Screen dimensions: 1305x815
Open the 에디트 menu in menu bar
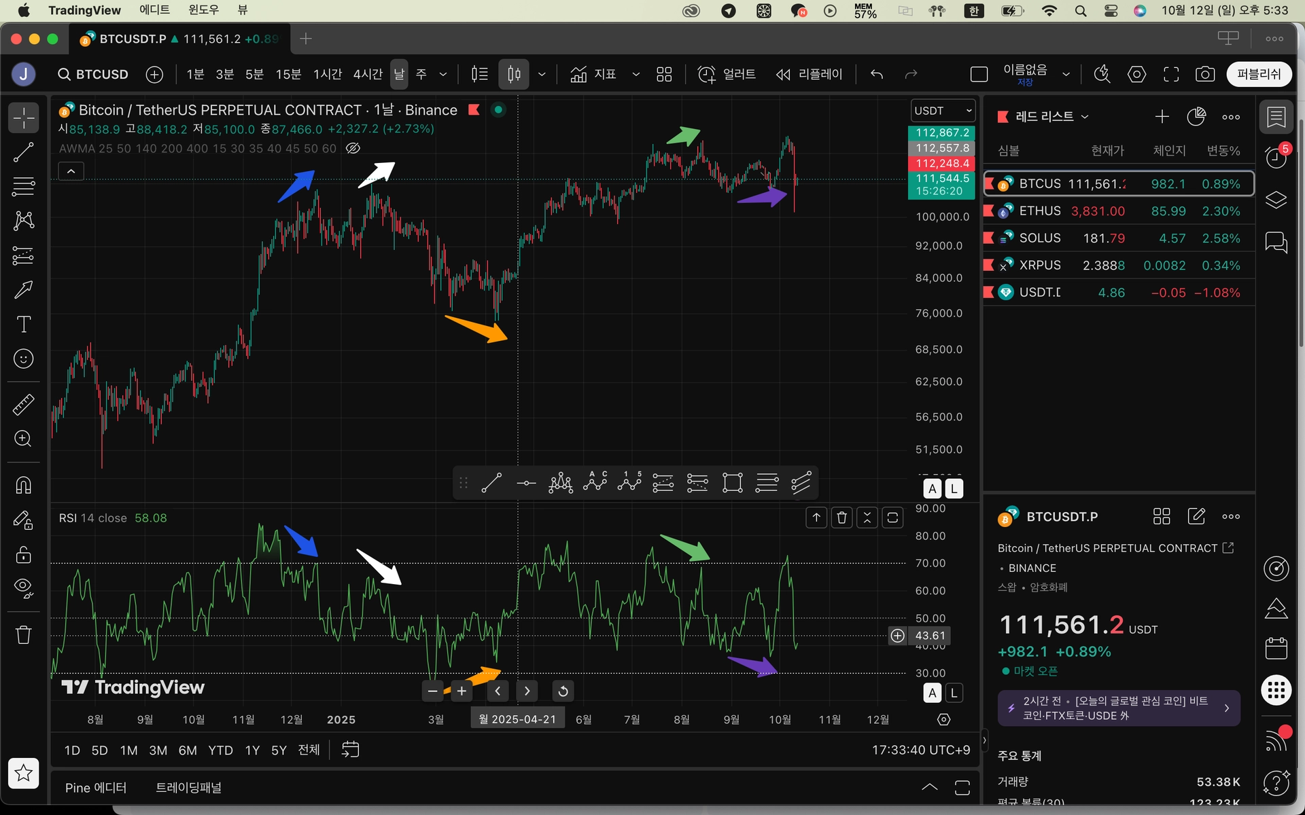[x=154, y=10]
